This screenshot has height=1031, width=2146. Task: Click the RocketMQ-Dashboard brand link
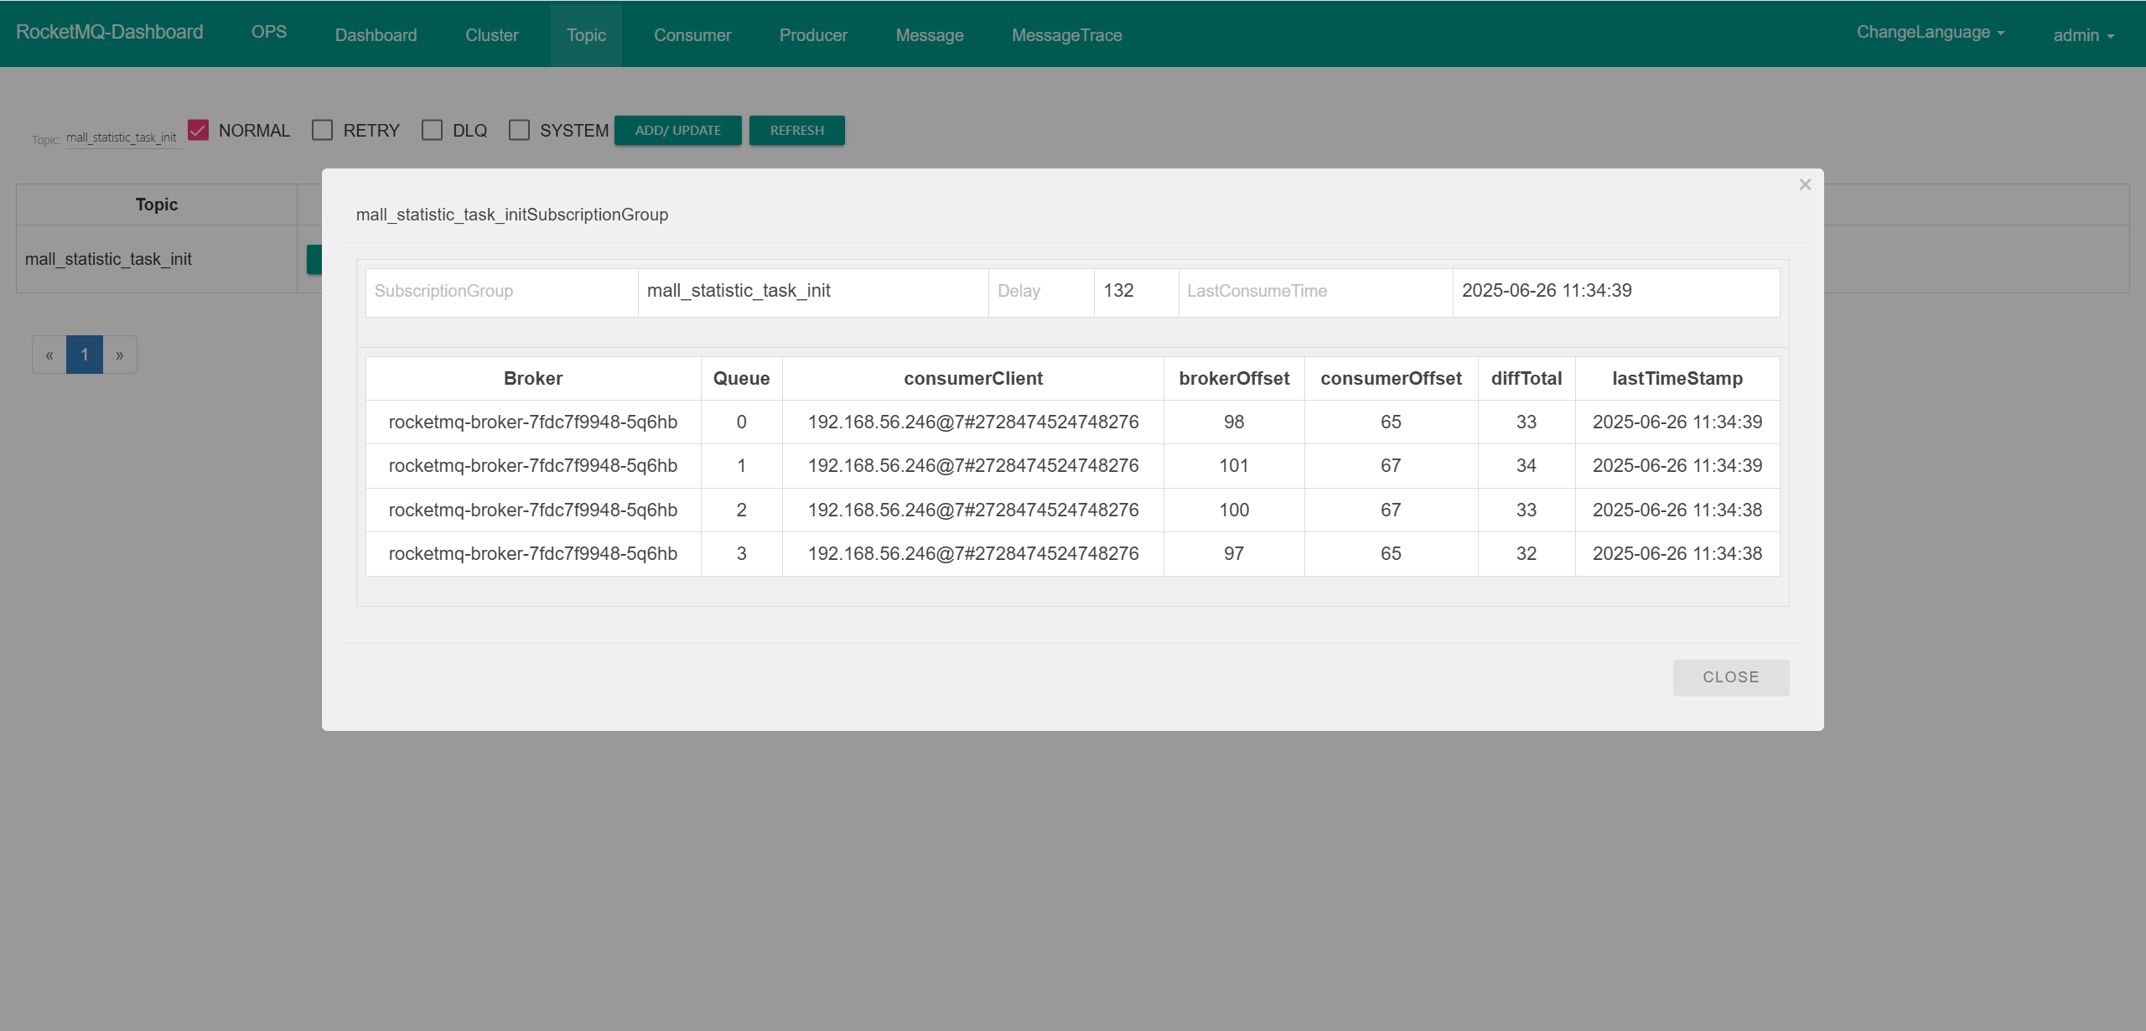pyautogui.click(x=110, y=32)
